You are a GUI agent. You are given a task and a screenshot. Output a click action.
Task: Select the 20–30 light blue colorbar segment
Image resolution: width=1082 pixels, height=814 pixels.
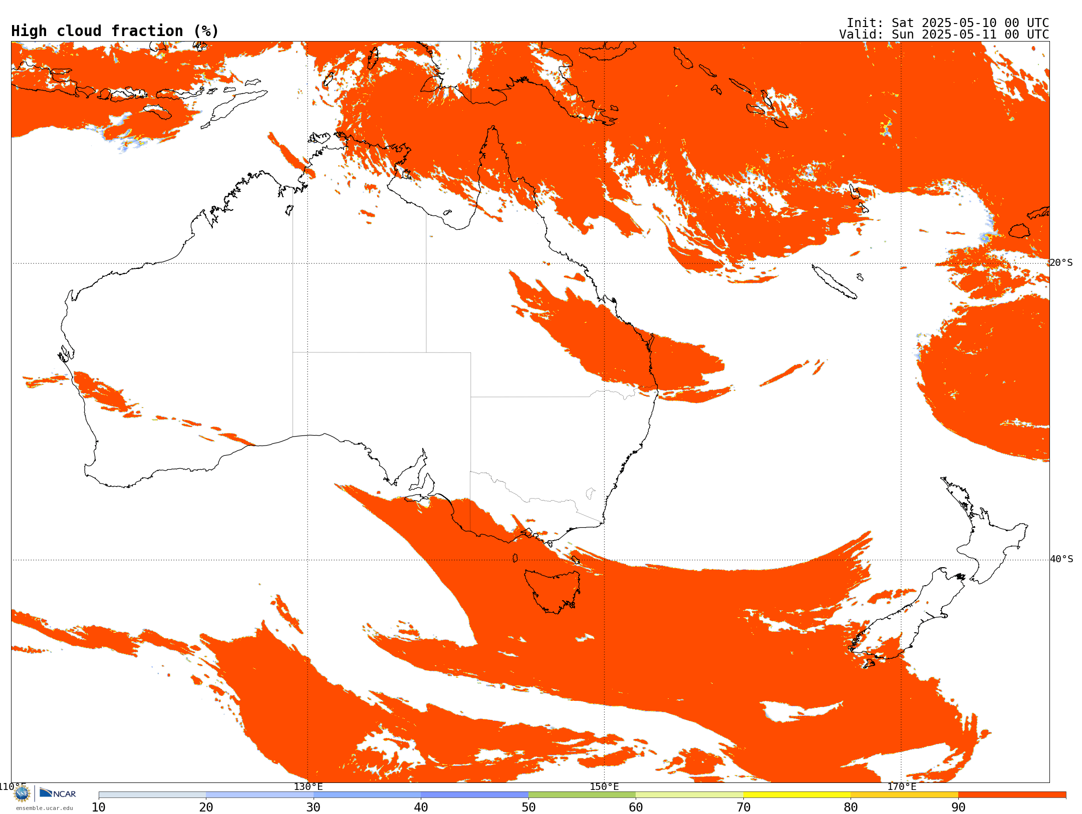[x=259, y=795]
